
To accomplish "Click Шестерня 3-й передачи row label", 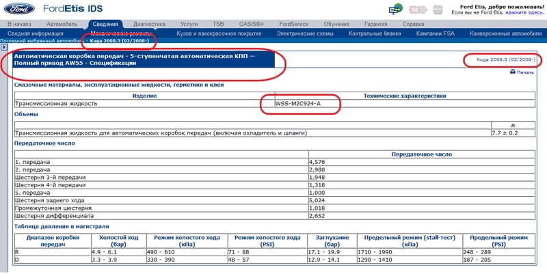I will coord(50,178).
